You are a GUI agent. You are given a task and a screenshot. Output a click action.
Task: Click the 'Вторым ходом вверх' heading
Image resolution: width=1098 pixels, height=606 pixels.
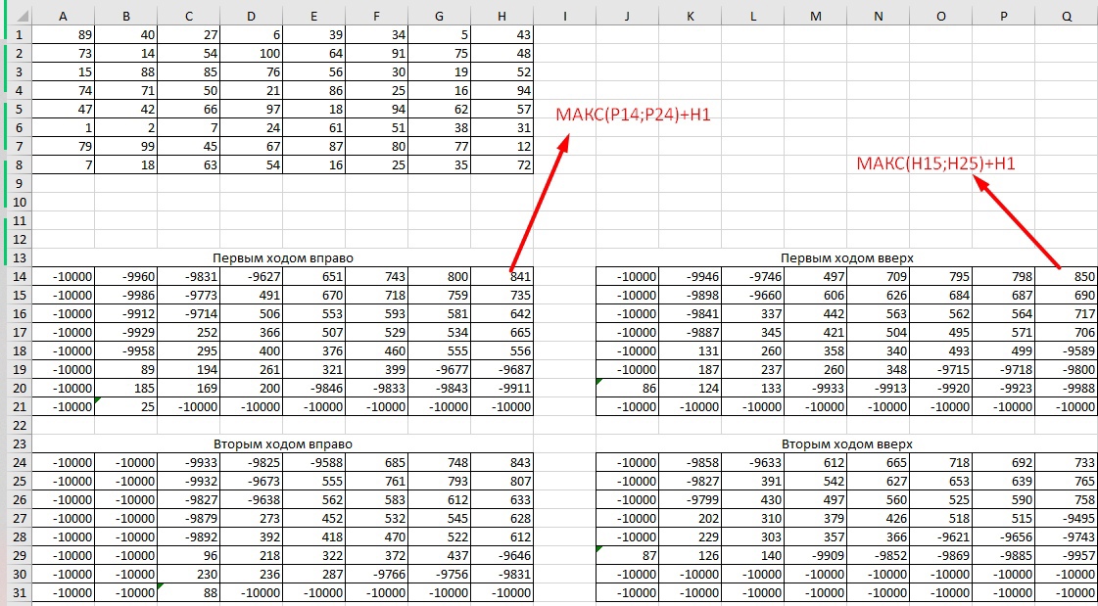pos(847,444)
